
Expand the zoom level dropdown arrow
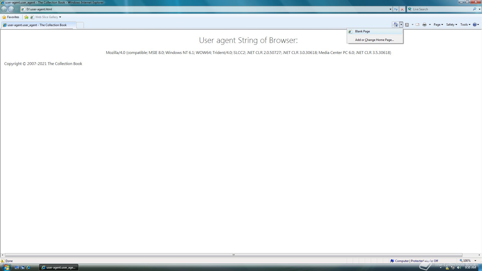[475, 261]
